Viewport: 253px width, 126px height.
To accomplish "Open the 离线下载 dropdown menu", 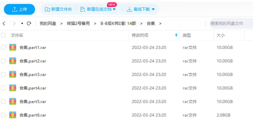I will pos(153,9).
